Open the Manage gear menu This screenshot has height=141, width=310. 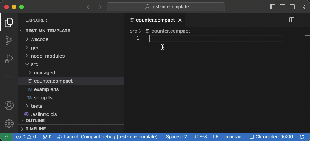click(9, 124)
